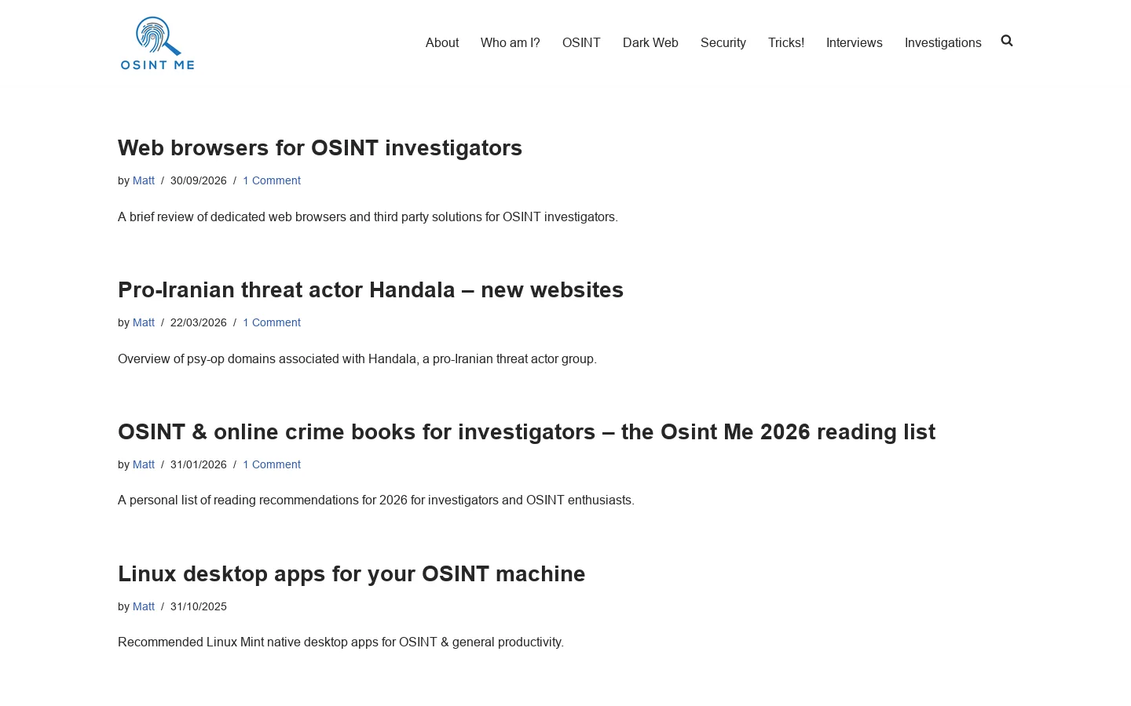Viewport: 1131px width, 706px height.
Task: Open the search magnifier icon in header
Action: [1007, 41]
